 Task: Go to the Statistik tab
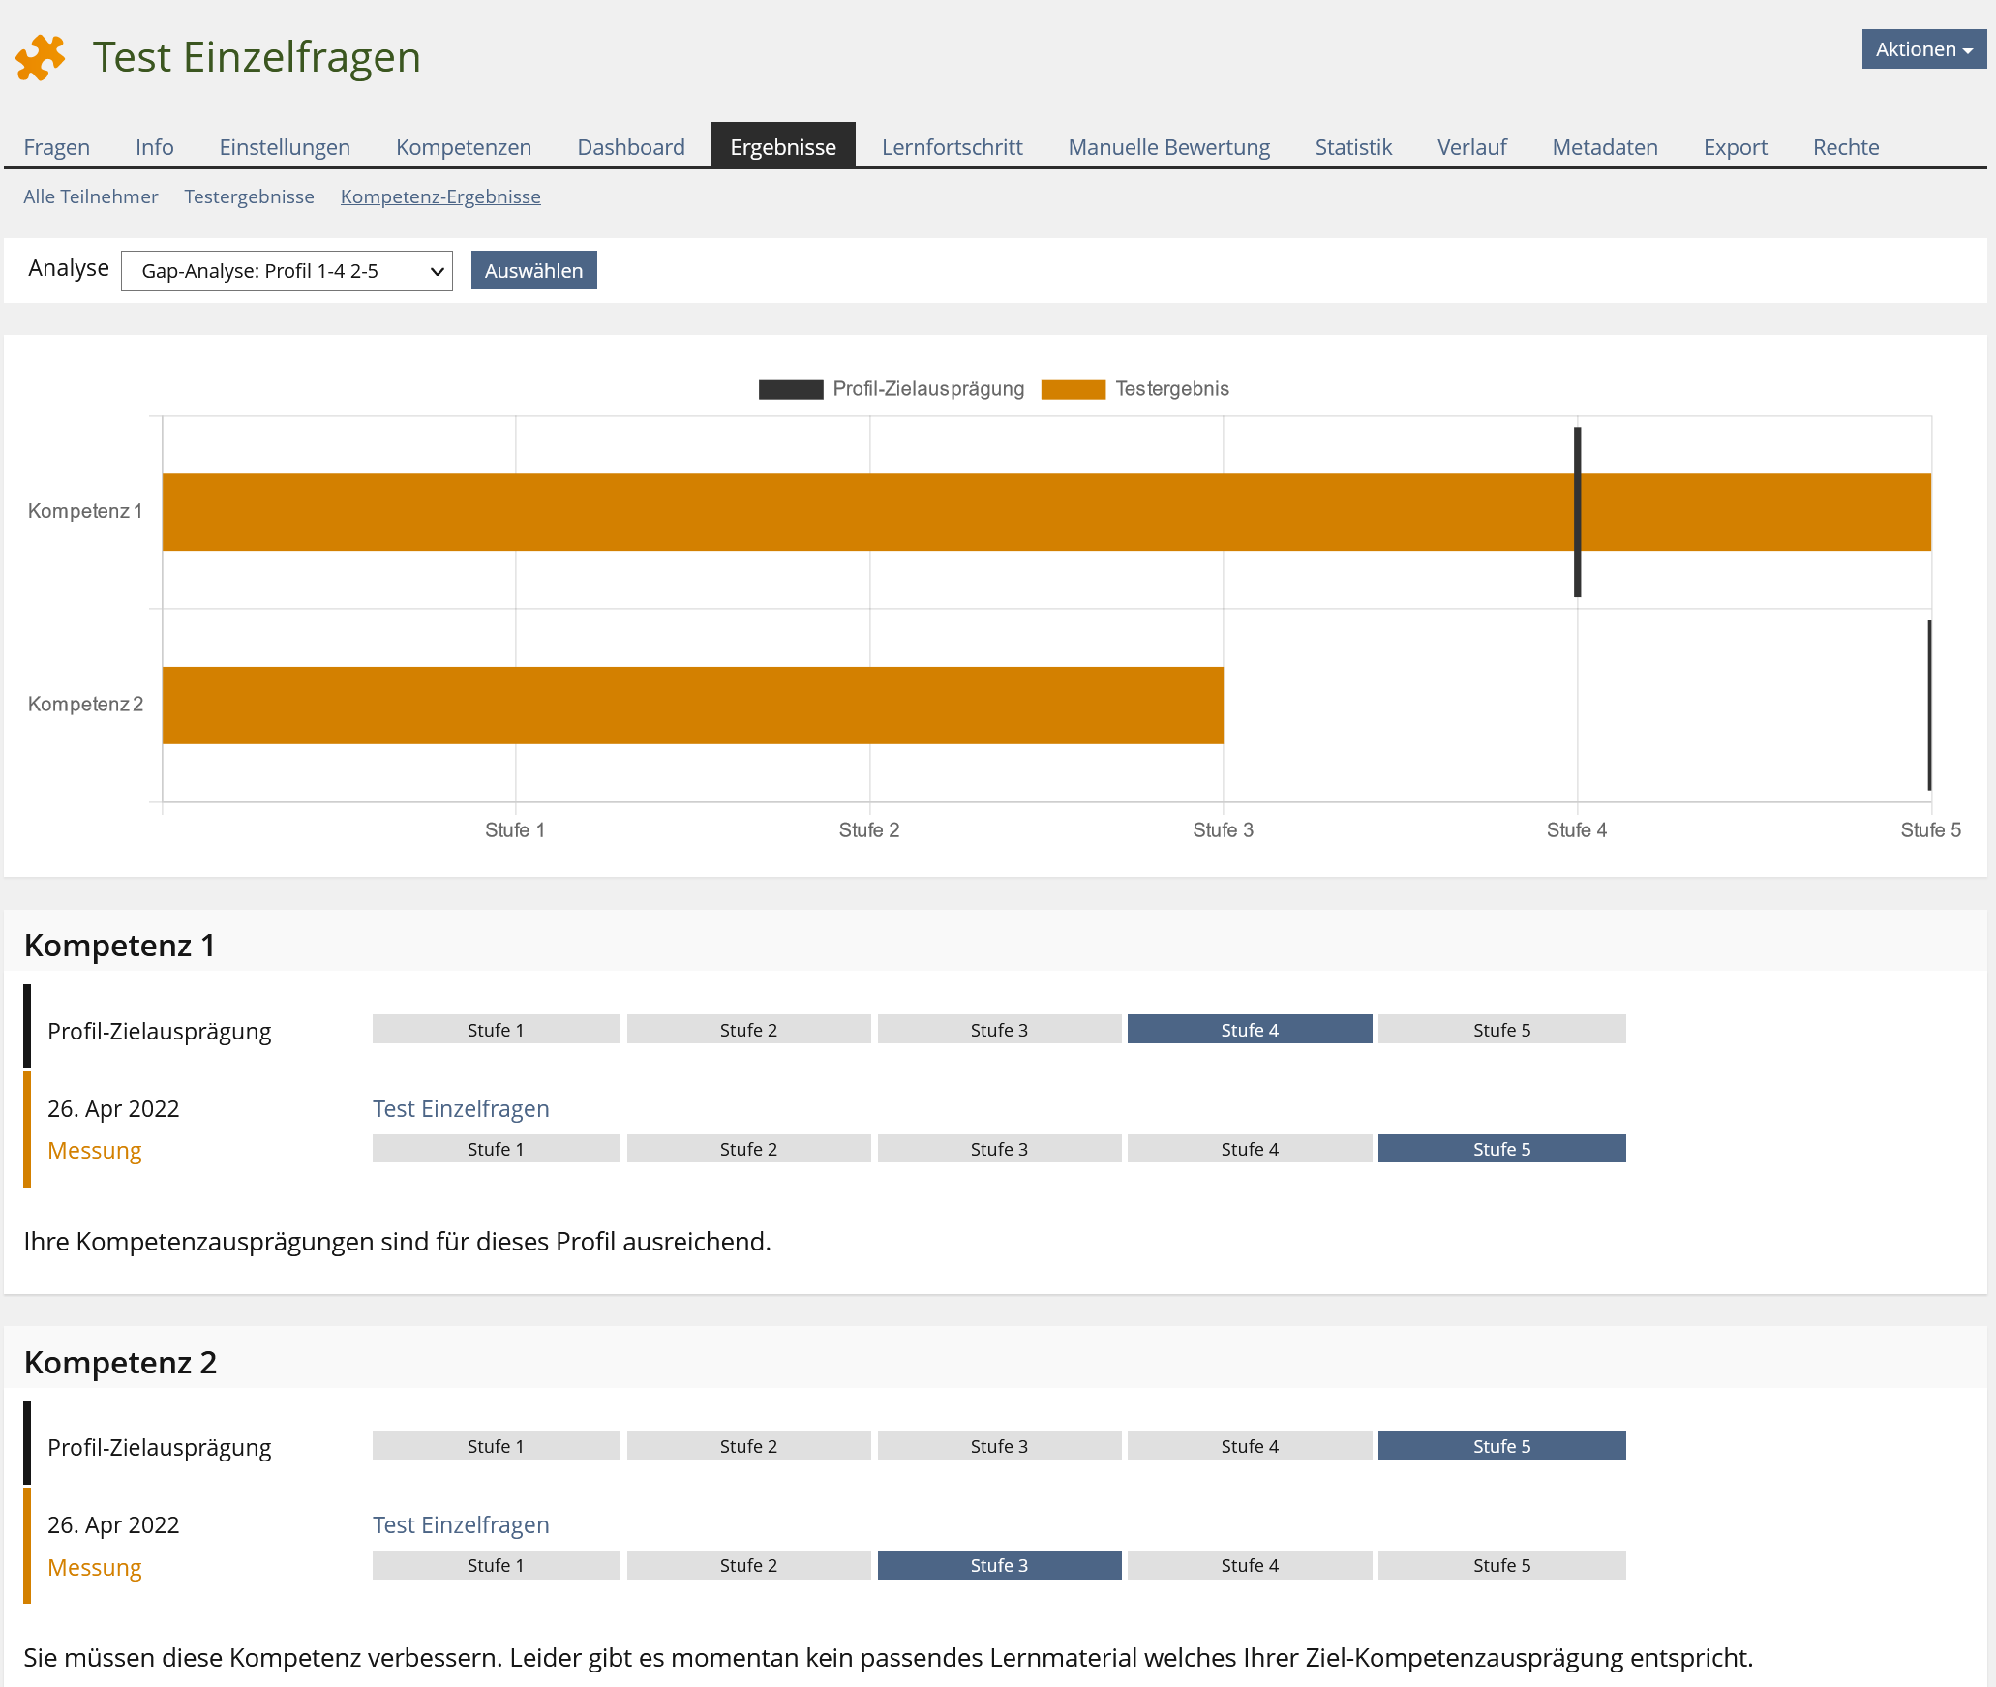(x=1352, y=147)
